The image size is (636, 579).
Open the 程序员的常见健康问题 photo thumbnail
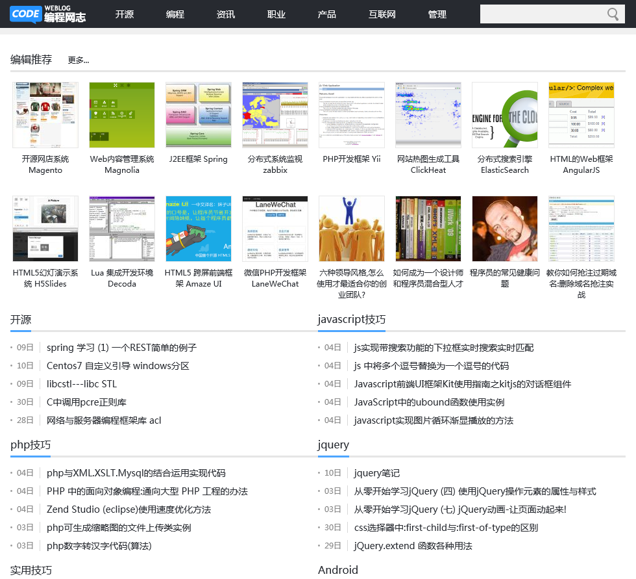click(x=505, y=229)
